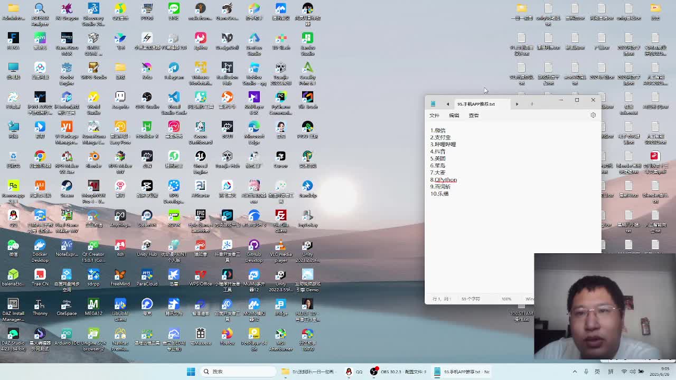Open Unity Hub desktop shortcut
This screenshot has width=676, height=380.
coord(147,248)
